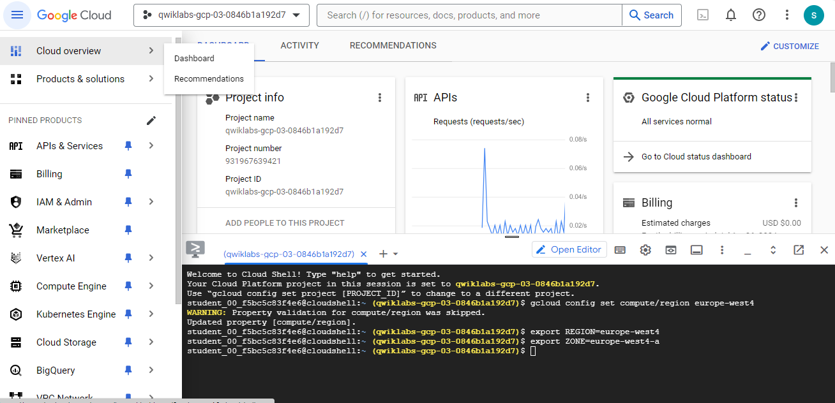835x403 pixels.
Task: Open Cloud overview in the sidebar
Action: pos(69,51)
